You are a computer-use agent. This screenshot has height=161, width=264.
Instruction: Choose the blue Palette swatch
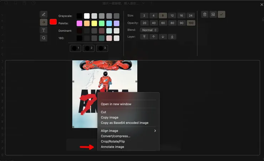click(x=109, y=23)
